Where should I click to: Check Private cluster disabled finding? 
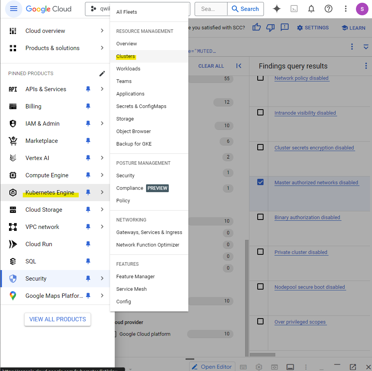[x=260, y=252]
